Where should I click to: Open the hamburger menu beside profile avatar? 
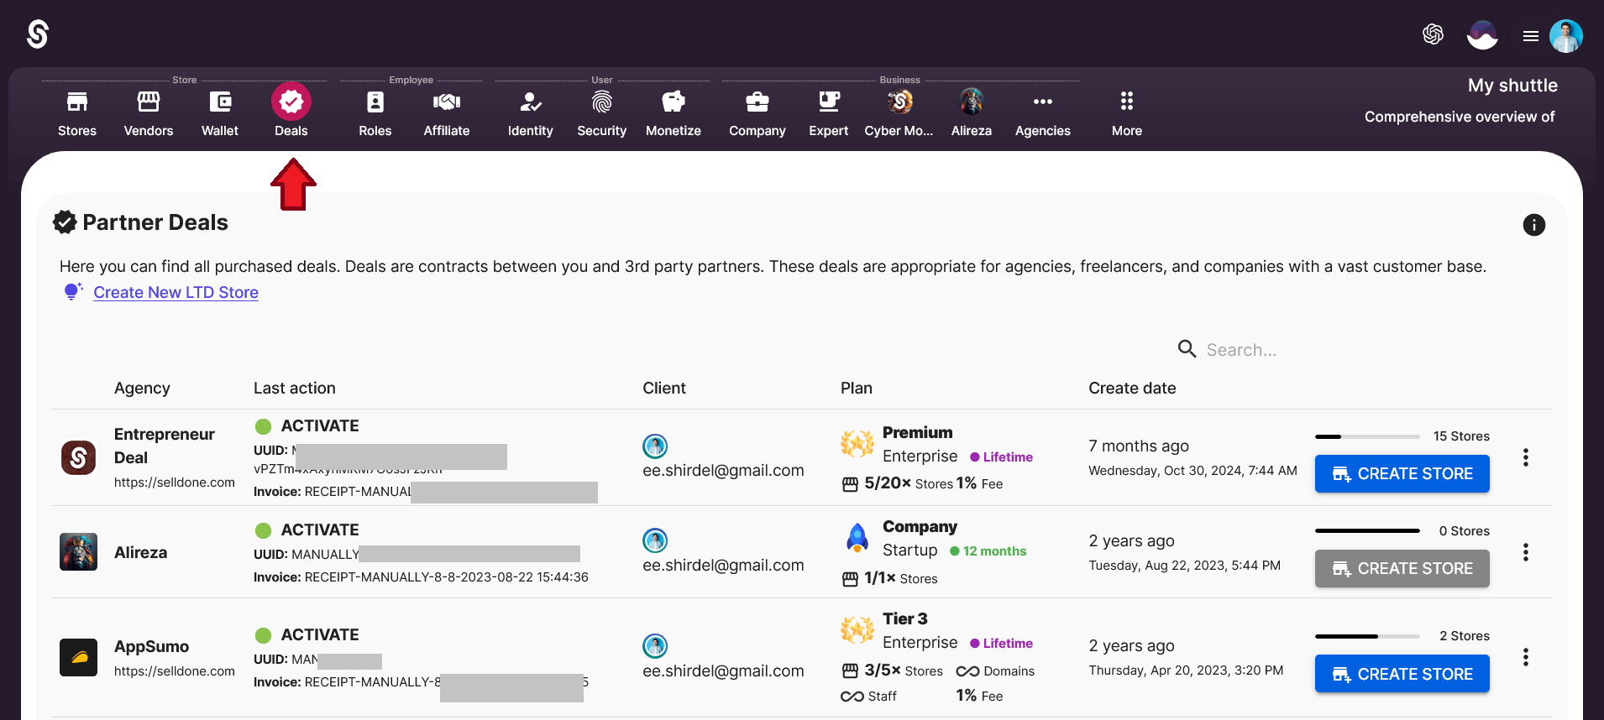click(1531, 36)
